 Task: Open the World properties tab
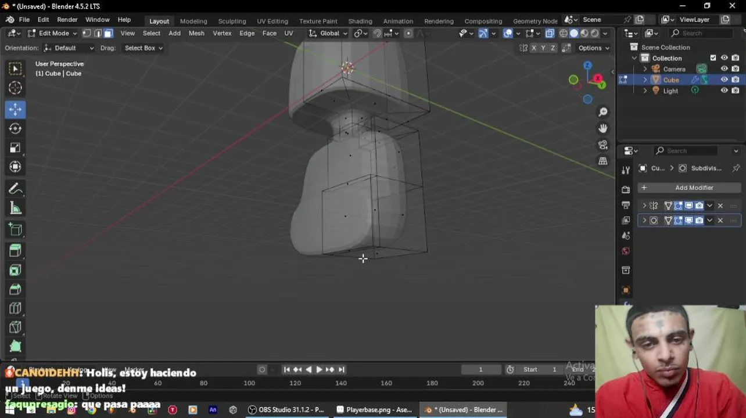[626, 251]
